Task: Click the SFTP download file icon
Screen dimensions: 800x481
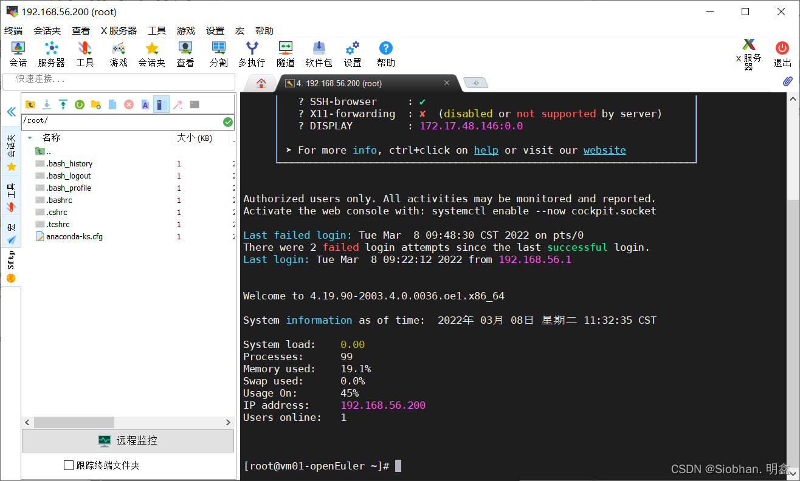Action: 47,104
